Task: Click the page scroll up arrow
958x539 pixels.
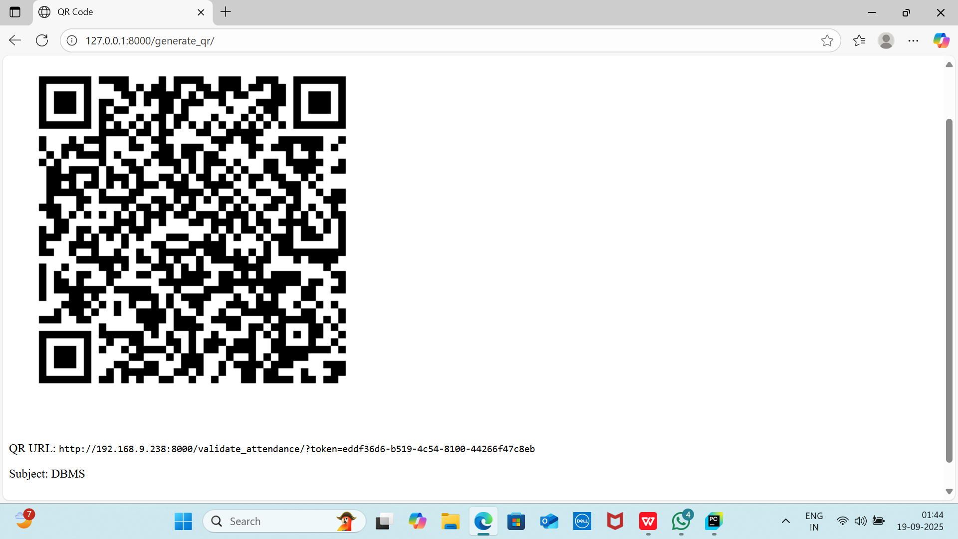Action: coord(949,64)
